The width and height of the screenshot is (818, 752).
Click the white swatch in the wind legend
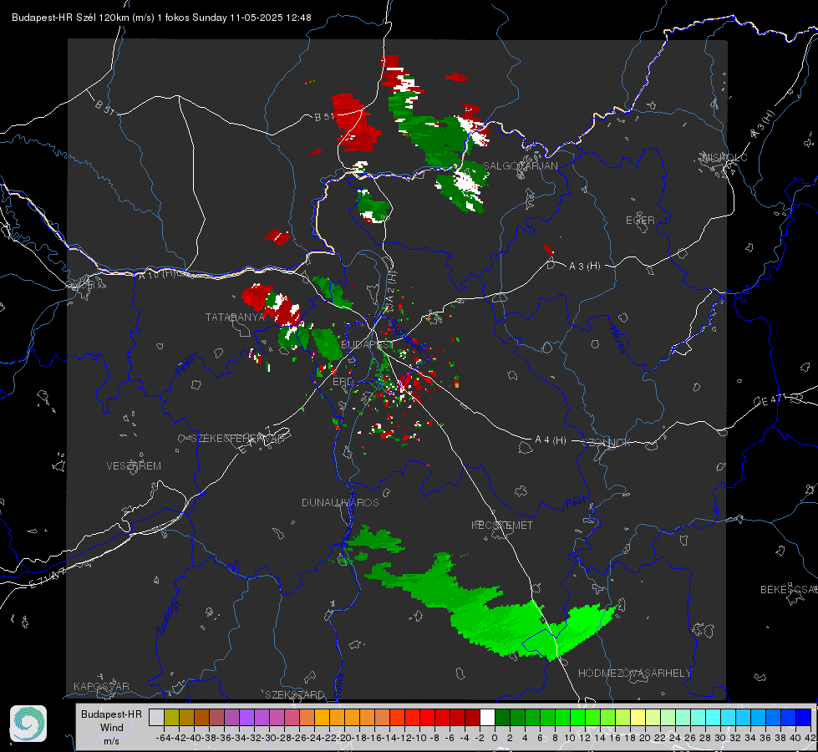click(487, 717)
